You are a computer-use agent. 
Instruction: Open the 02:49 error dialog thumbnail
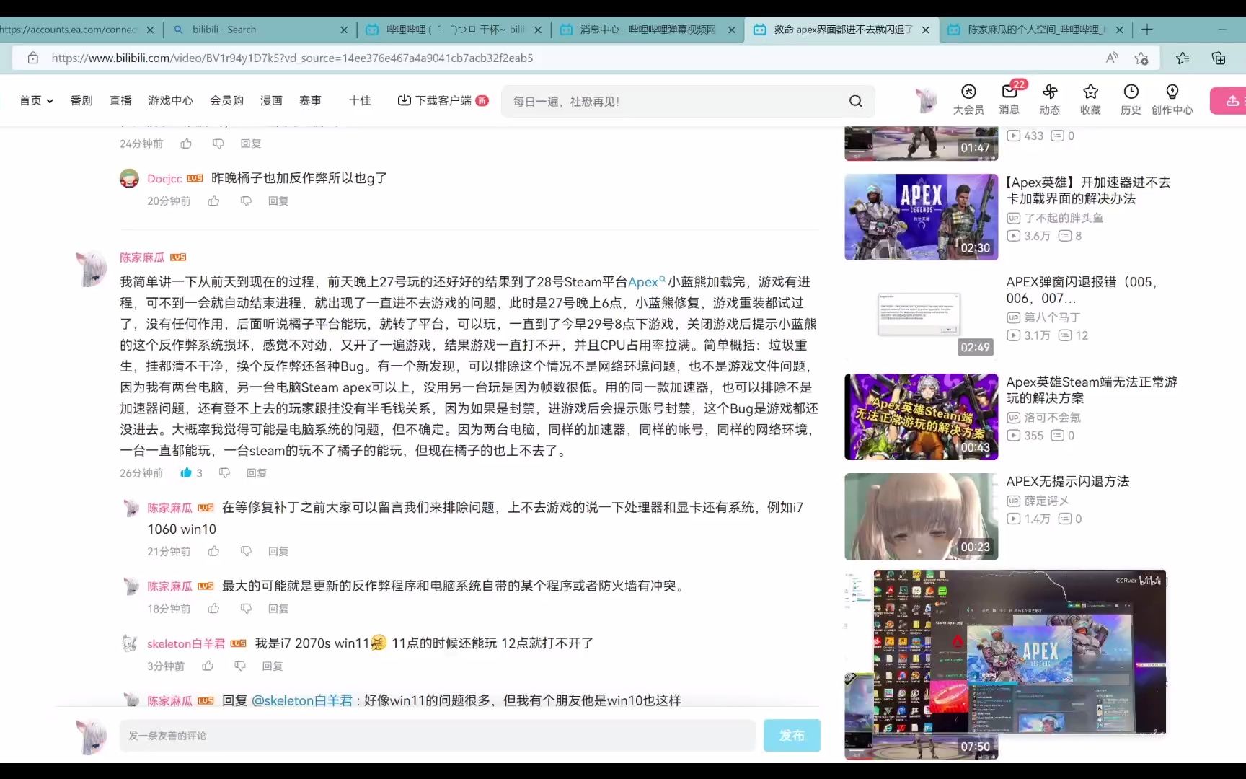[922, 316]
